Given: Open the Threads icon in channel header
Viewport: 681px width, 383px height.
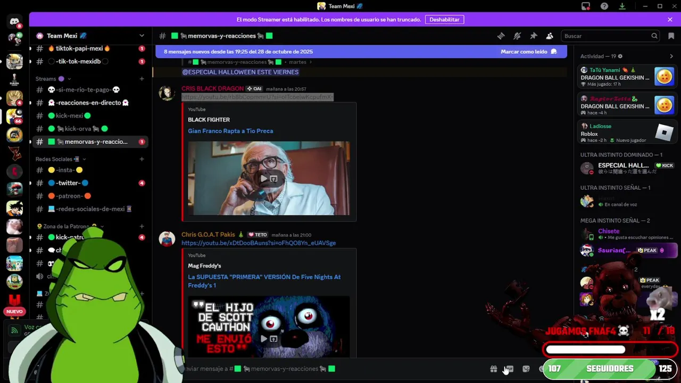Looking at the screenshot, I should (501, 36).
